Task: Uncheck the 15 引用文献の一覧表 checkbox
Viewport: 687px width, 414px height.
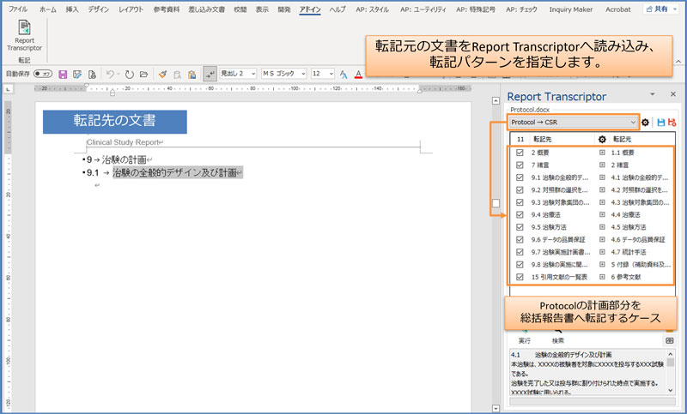Action: coord(520,278)
